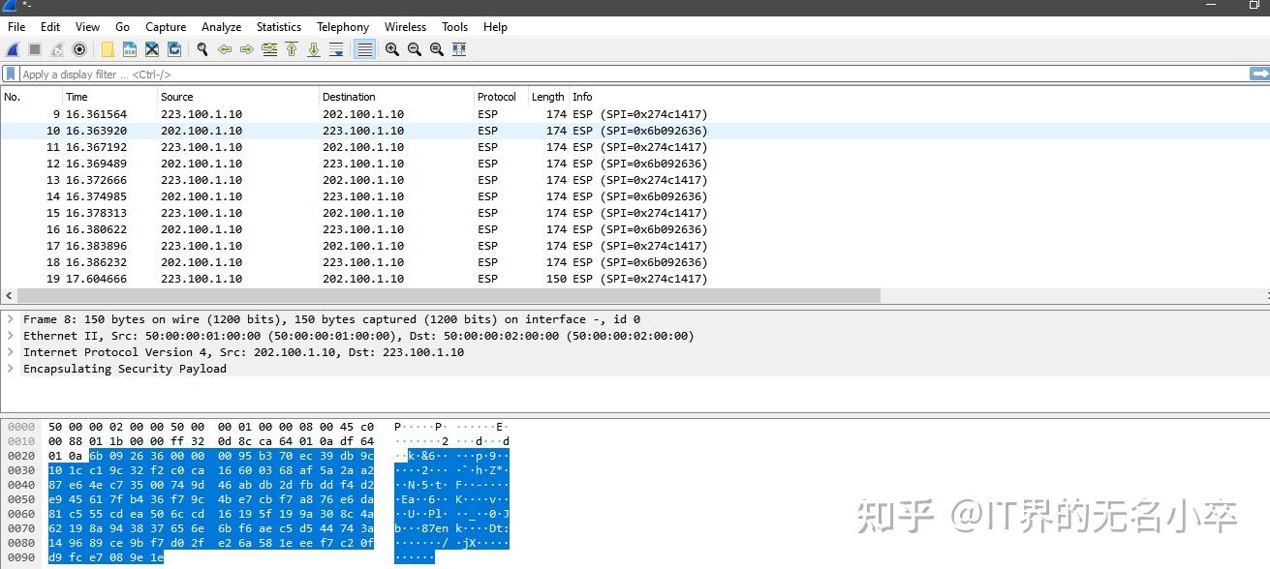Zoom out the main window text
1270x569 pixels.
[x=415, y=49]
